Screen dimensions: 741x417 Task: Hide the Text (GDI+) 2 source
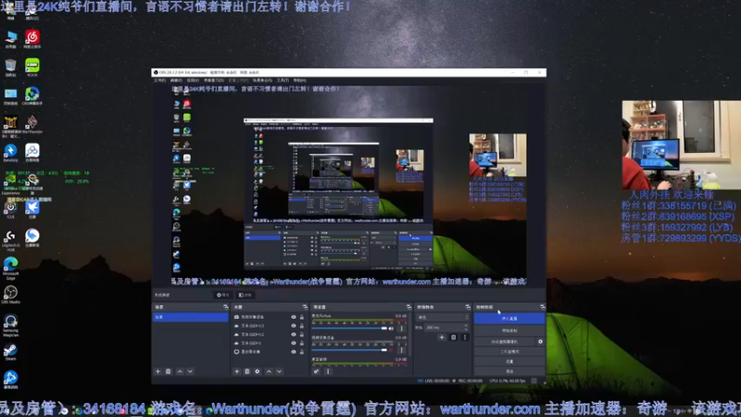pos(294,335)
